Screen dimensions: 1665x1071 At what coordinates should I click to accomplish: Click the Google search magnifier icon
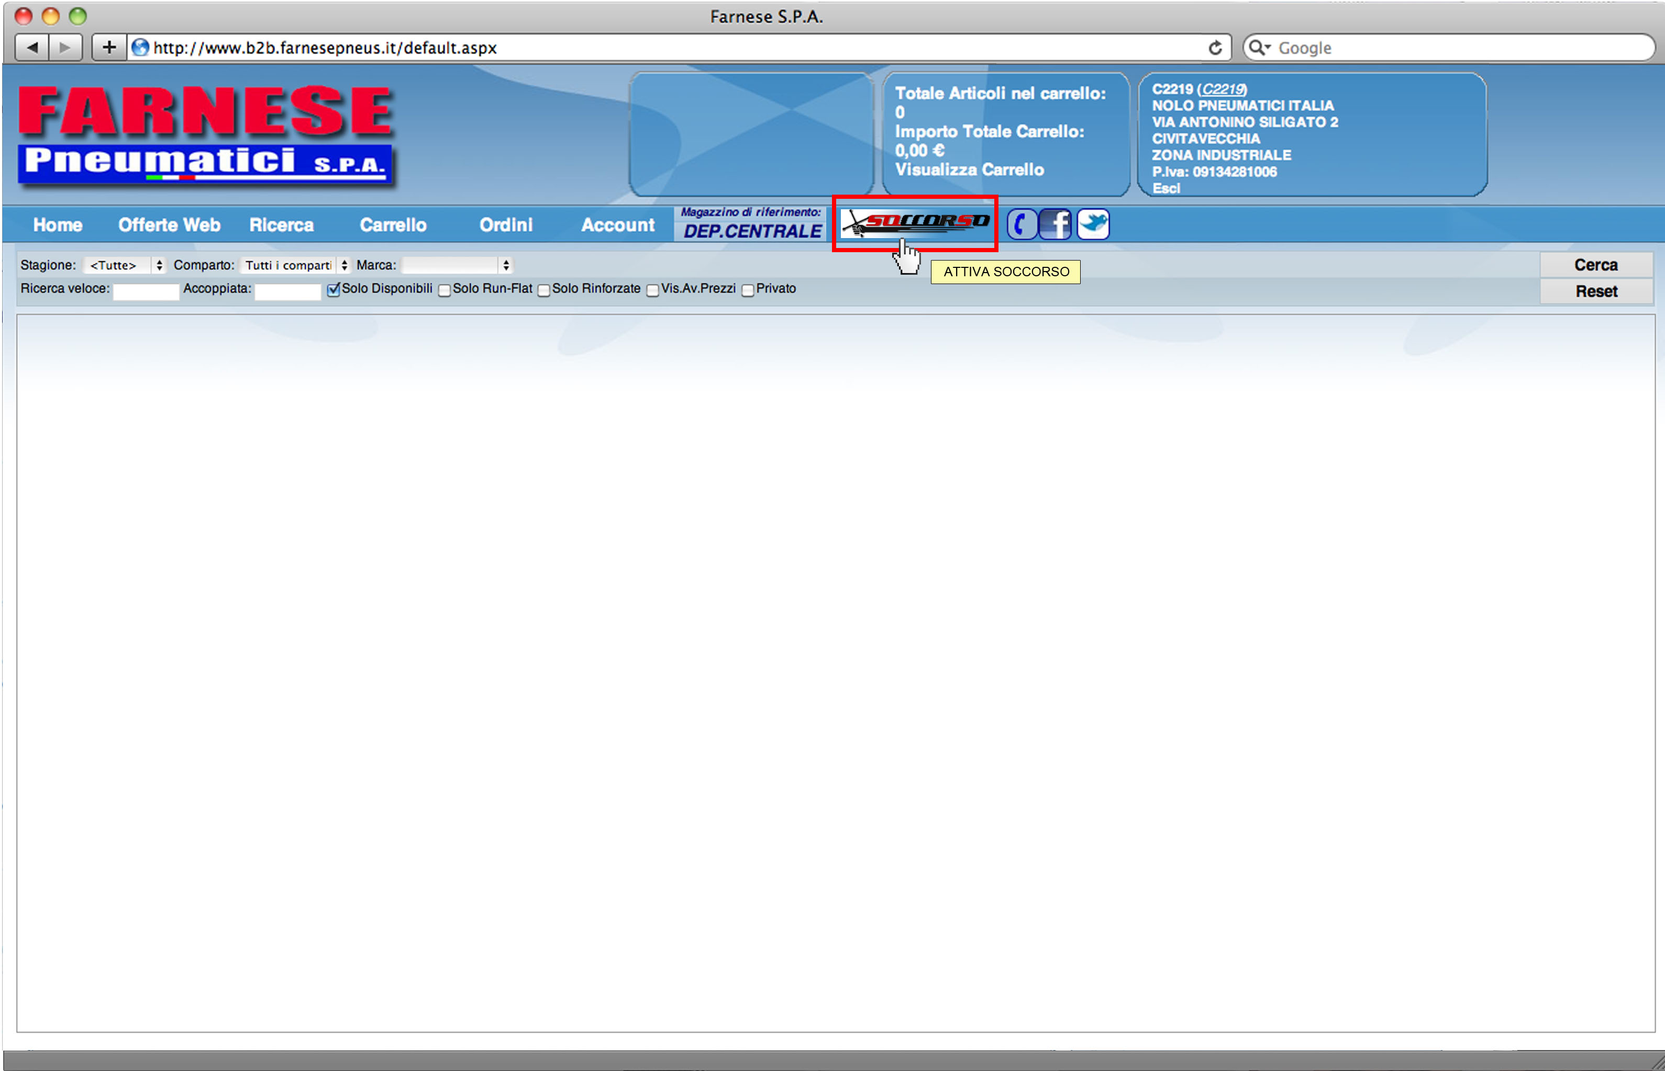[x=1259, y=47]
